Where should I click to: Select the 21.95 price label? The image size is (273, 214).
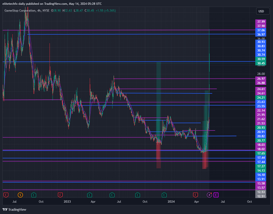(x=261, y=115)
